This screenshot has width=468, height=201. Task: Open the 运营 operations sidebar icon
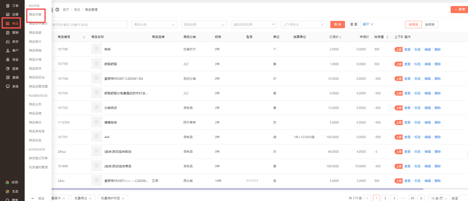[8, 15]
